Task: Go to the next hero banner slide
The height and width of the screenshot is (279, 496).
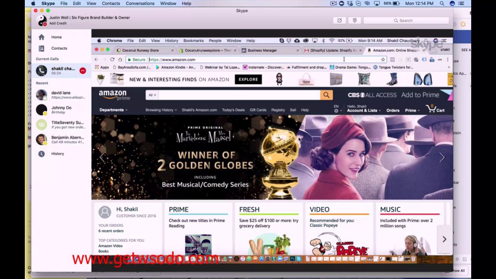Action: pos(442,157)
